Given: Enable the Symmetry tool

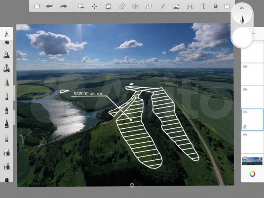Looking at the screenshot, I should point(135,6).
